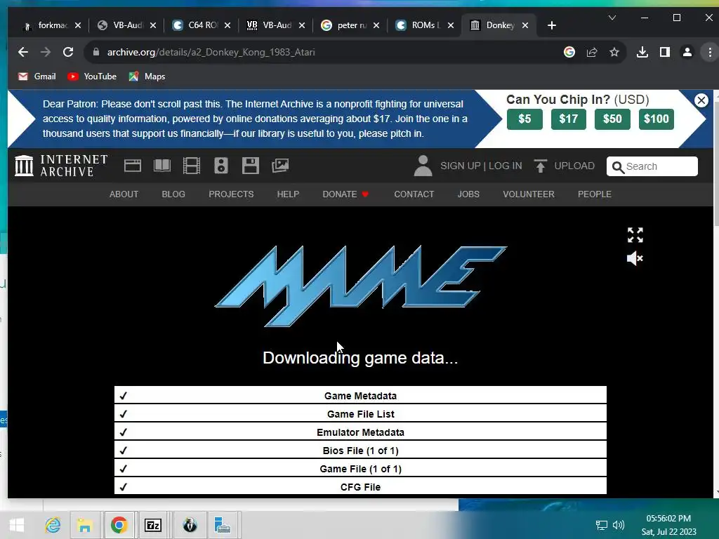Open the Windows Start menu
This screenshot has width=719, height=539.
(x=17, y=525)
